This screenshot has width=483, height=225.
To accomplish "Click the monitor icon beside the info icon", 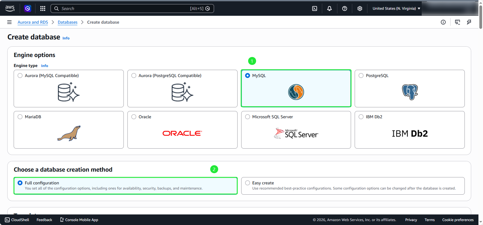I will pos(458,22).
